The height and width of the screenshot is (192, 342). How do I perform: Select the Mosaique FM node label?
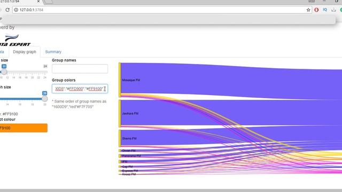[131, 80]
